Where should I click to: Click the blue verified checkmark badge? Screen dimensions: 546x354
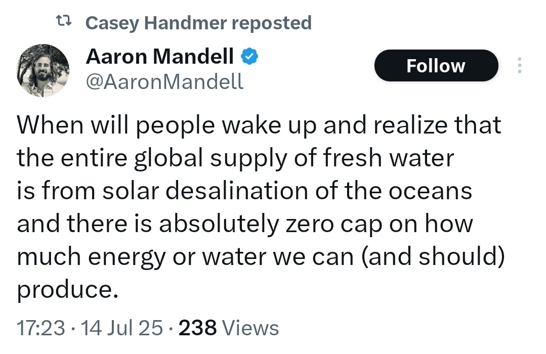(x=249, y=57)
